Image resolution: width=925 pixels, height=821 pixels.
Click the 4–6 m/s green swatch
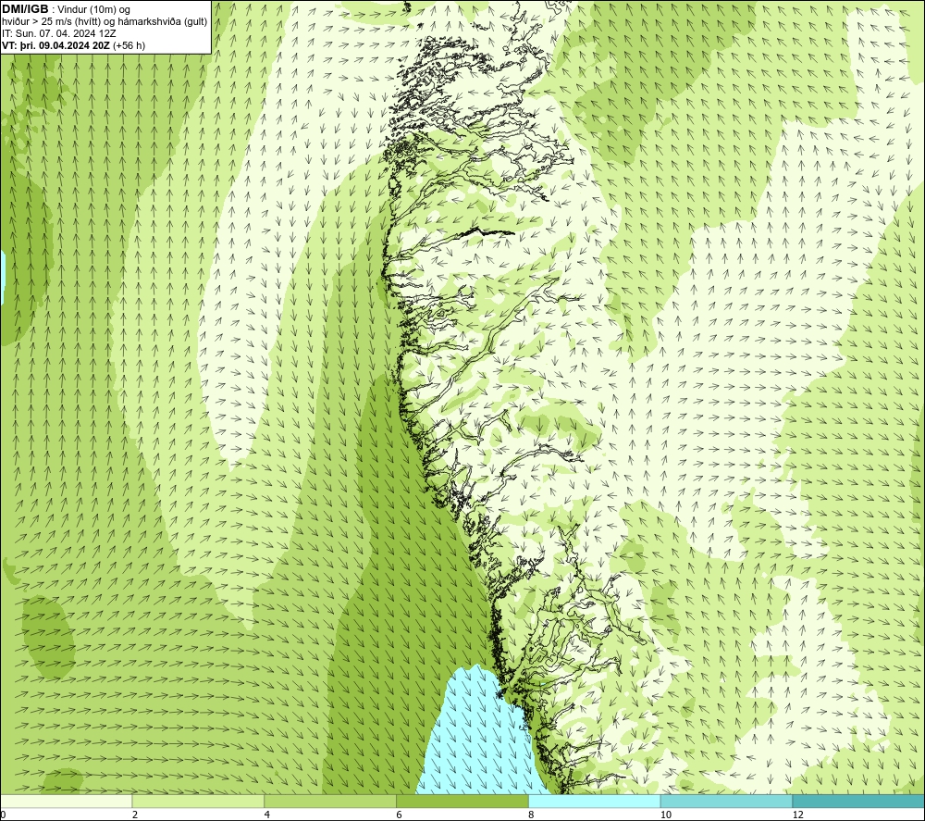[330, 801]
